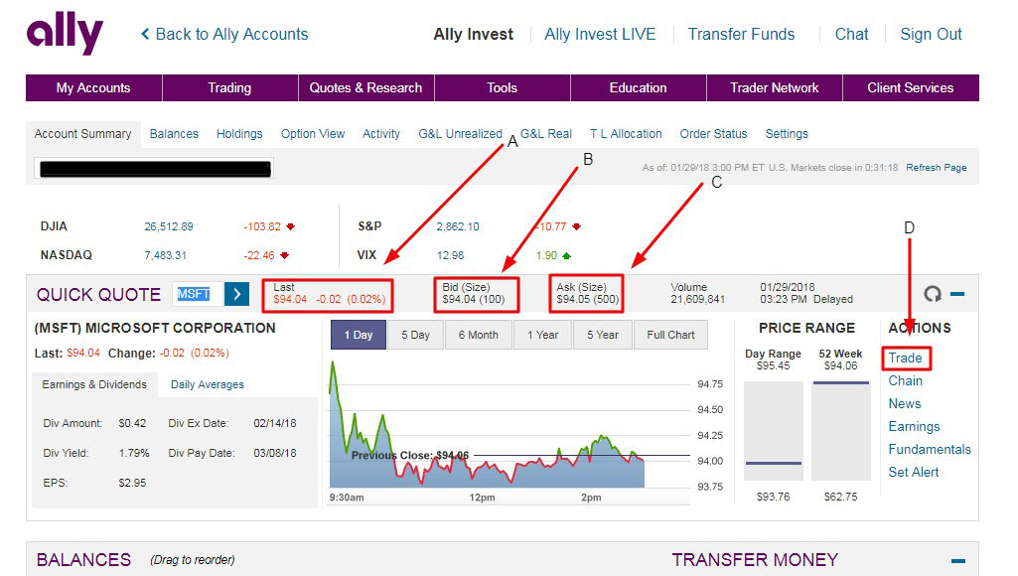This screenshot has height=576, width=1018.
Task: Switch to the Holdings tab
Action: pos(239,134)
